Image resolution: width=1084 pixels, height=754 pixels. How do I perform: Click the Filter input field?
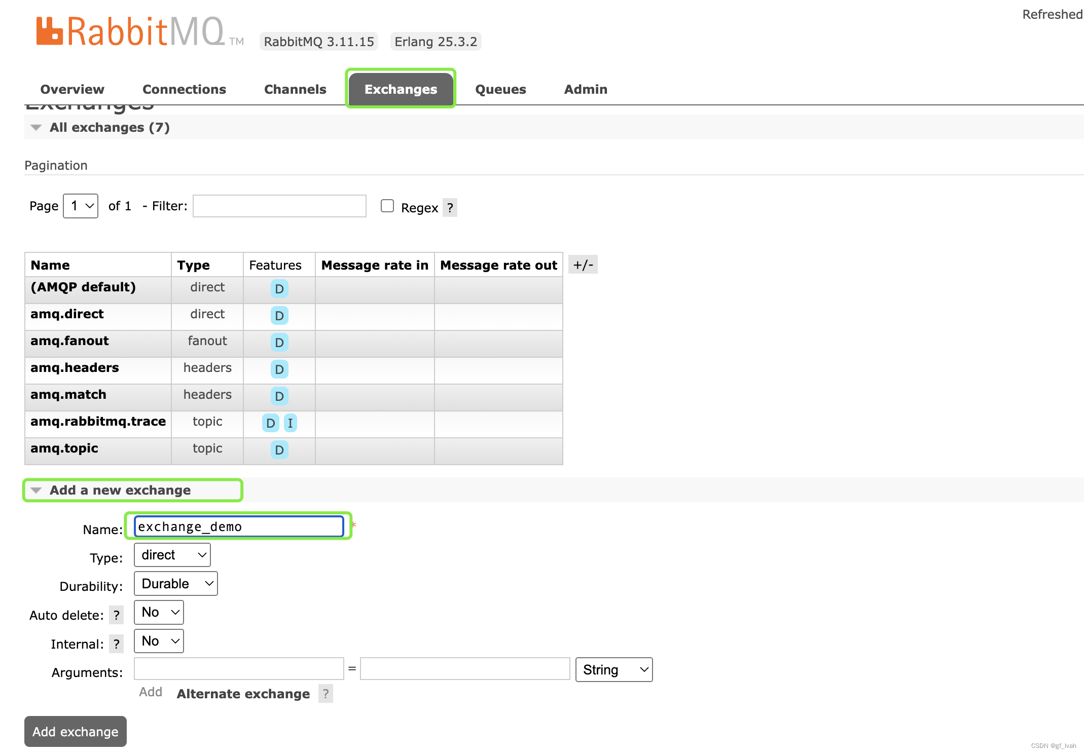tap(279, 206)
